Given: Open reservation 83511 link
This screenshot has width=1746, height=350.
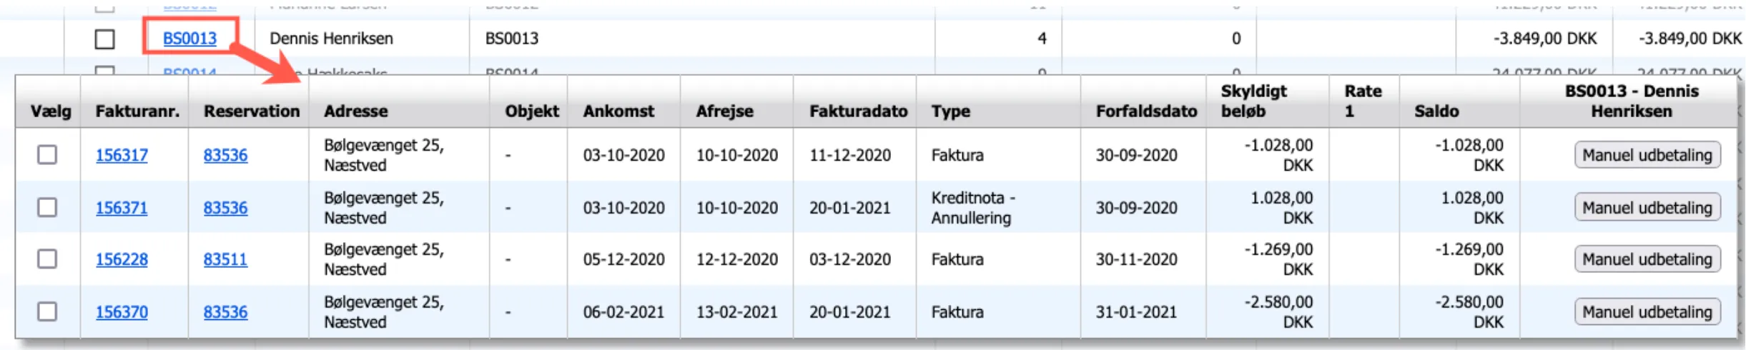Looking at the screenshot, I should click(225, 259).
